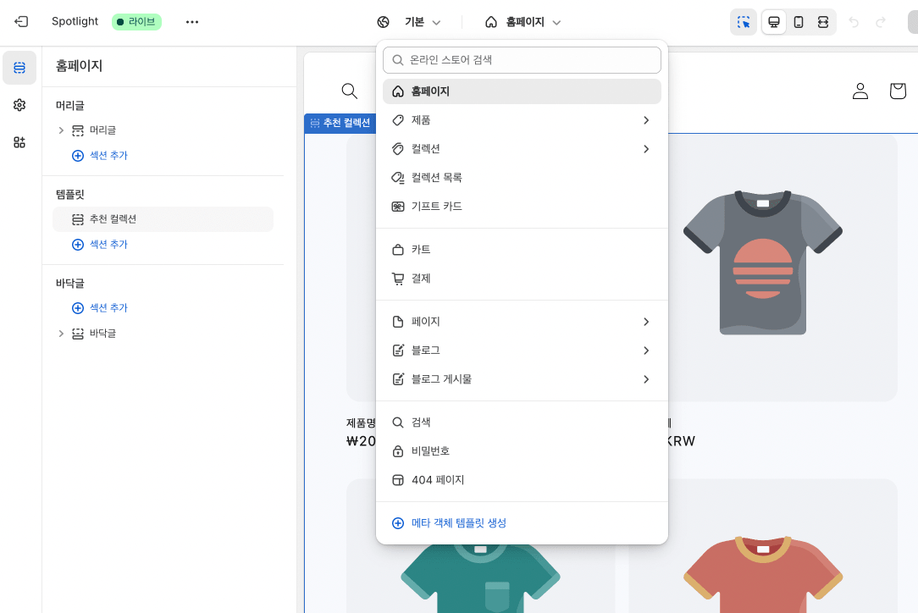This screenshot has width=918, height=613.
Task: Select 기프트 카드 from template list
Action: pyautogui.click(x=436, y=207)
